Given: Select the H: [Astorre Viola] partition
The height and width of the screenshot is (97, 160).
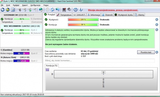Looking at the screenshot, I should (x=21, y=59).
